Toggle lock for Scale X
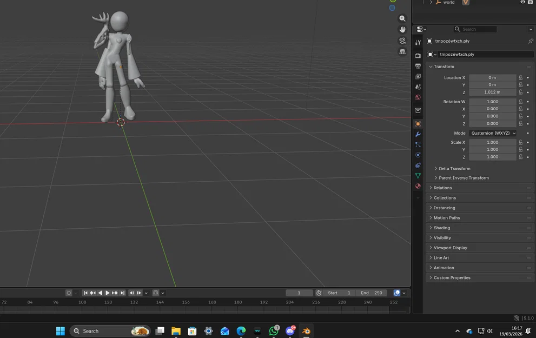 521,142
